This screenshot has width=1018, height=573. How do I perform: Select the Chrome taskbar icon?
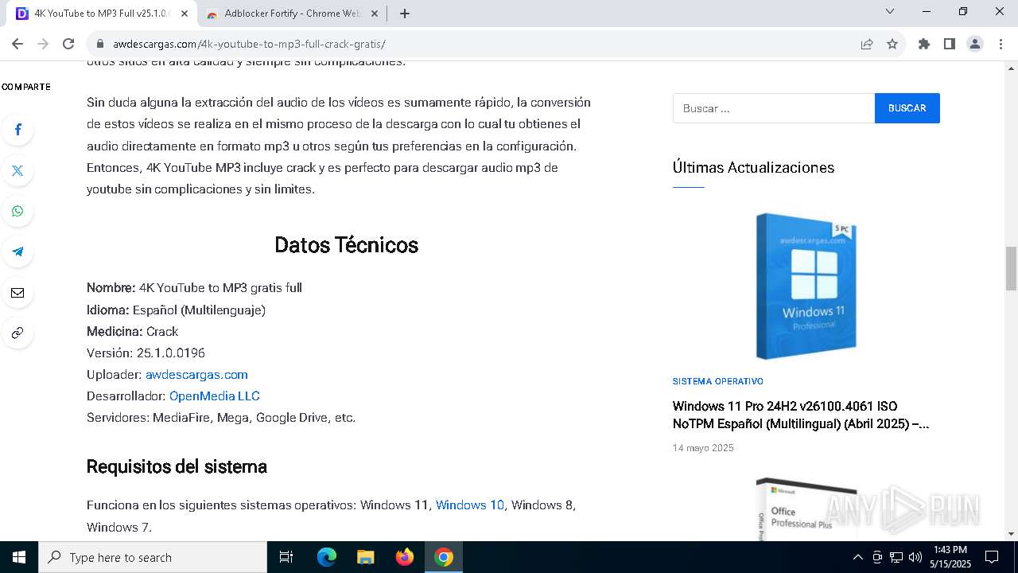pyautogui.click(x=444, y=557)
